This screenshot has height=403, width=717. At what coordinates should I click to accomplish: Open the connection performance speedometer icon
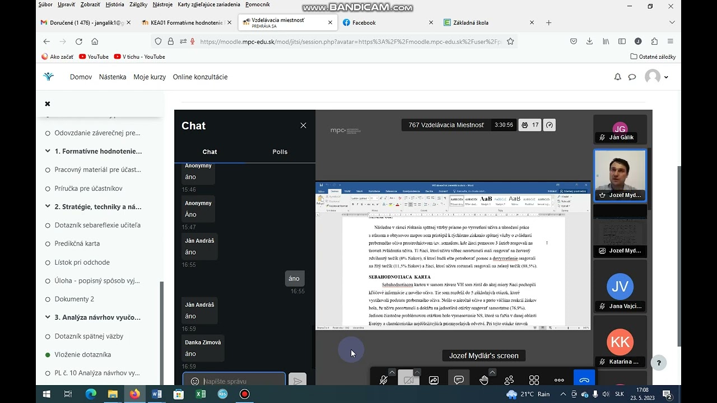click(550, 125)
